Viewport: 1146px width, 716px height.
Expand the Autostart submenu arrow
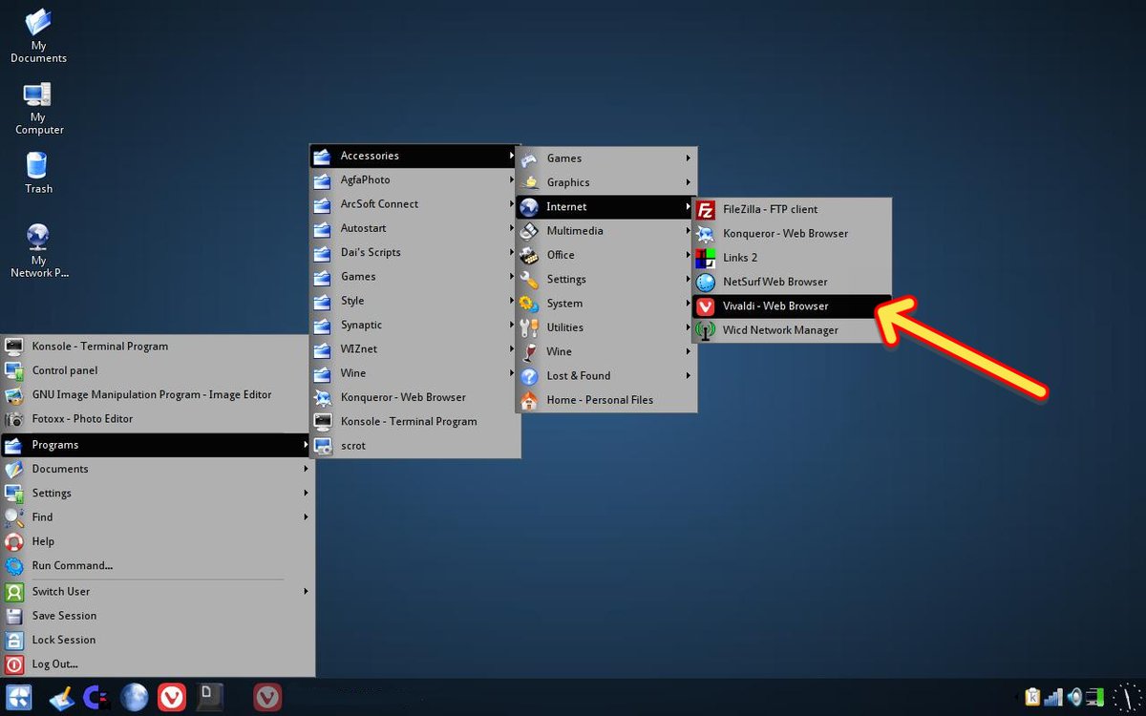point(512,228)
